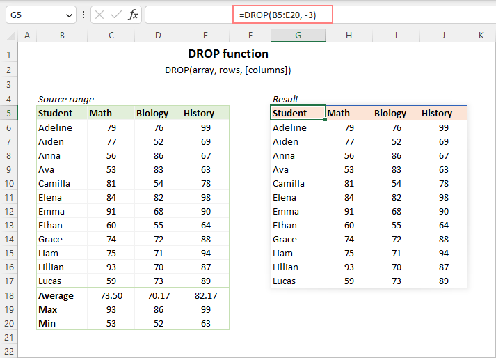Click Grace's Math score 74 in source range
Screen dimensions: 496x358
point(111,239)
